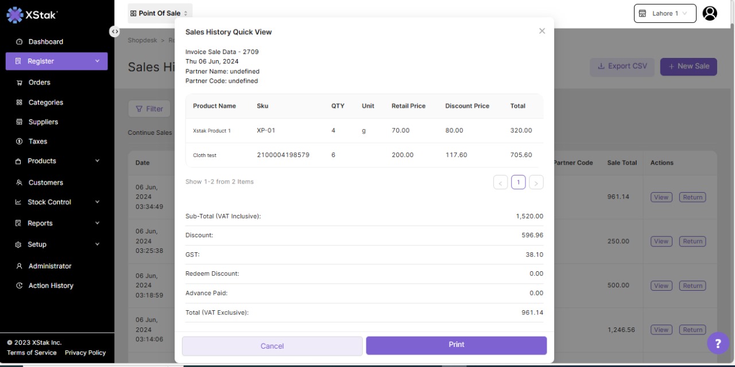Open Dashboard from the sidebar

coord(45,42)
